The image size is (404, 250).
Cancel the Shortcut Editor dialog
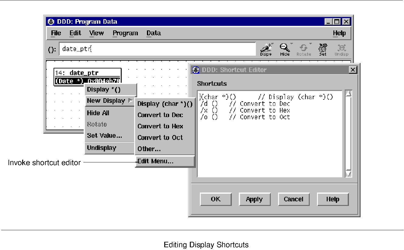click(293, 199)
